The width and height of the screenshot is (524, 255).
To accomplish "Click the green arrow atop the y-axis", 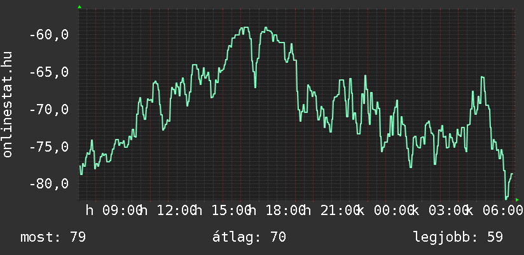I will (x=79, y=7).
